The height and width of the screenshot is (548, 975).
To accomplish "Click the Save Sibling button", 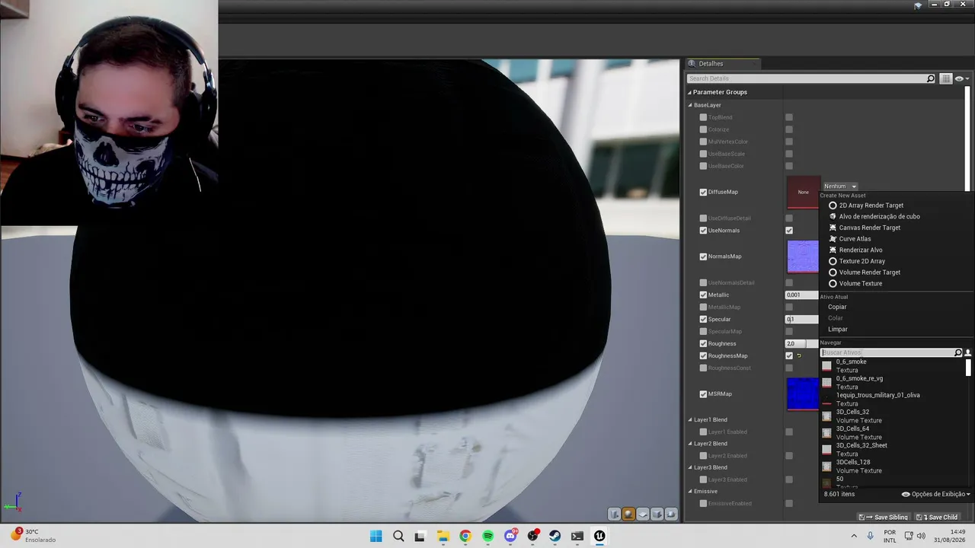I will tap(884, 518).
